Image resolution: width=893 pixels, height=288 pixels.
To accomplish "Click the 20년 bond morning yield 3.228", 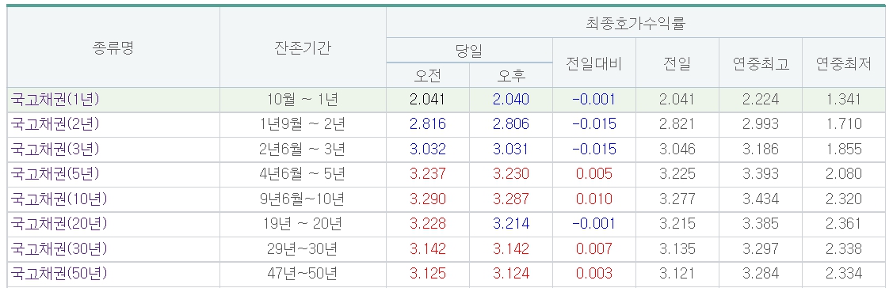I will click(428, 224).
